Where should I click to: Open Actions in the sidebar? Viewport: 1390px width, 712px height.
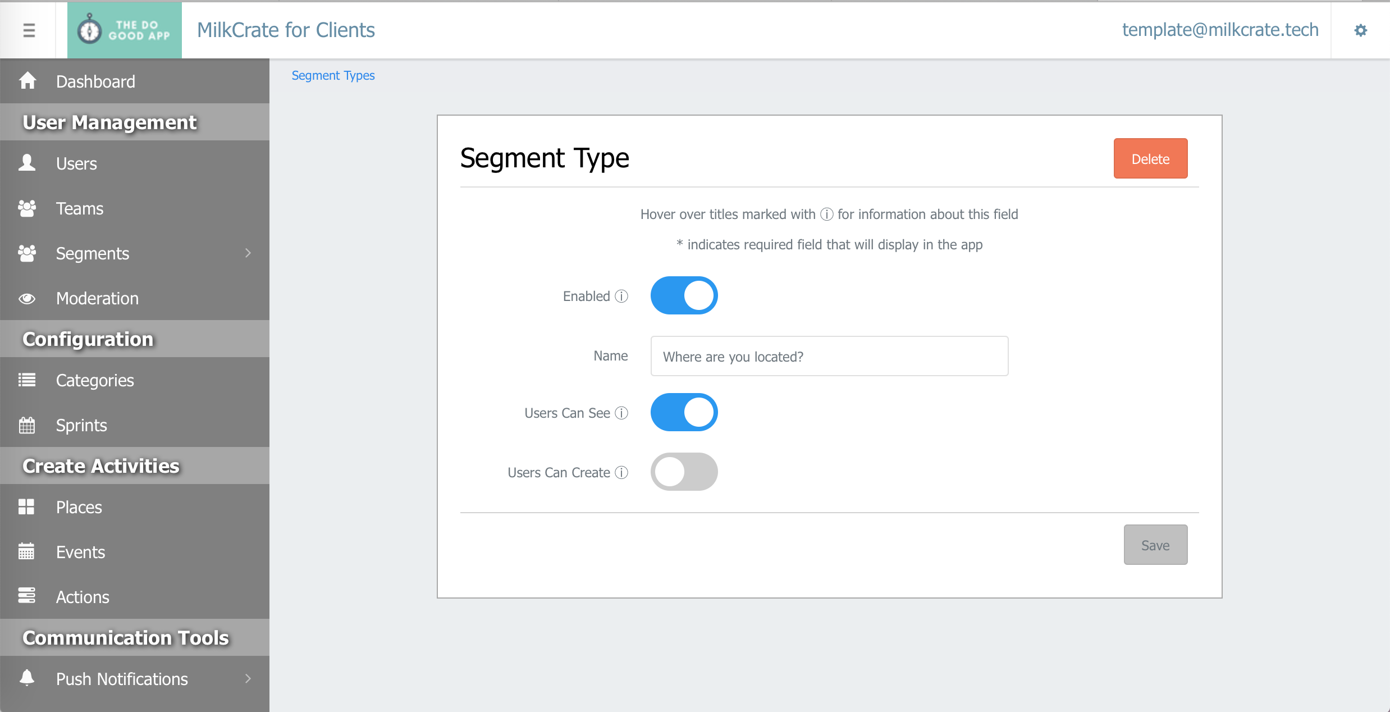click(x=135, y=597)
